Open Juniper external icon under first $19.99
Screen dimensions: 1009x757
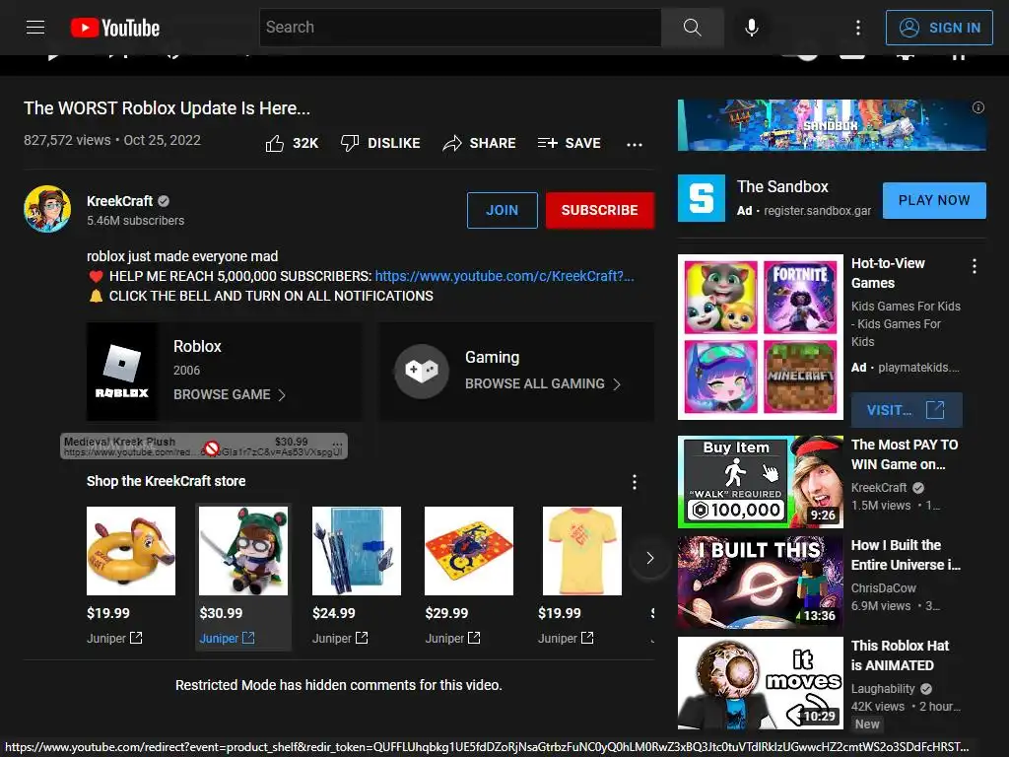click(136, 638)
